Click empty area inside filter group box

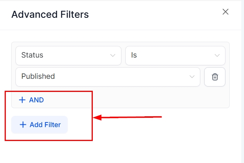(155, 98)
